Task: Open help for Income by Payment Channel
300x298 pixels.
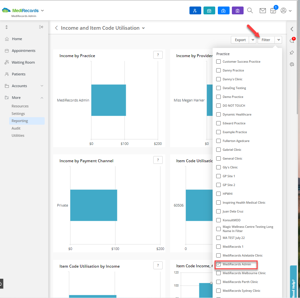Action: pos(158,160)
